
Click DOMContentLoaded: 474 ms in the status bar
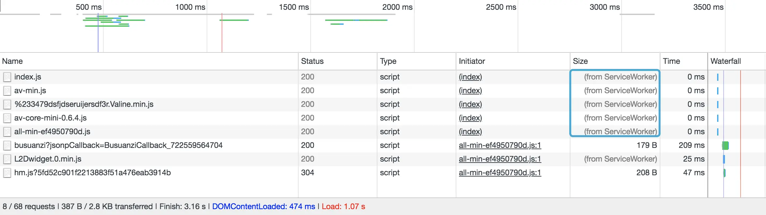263,207
